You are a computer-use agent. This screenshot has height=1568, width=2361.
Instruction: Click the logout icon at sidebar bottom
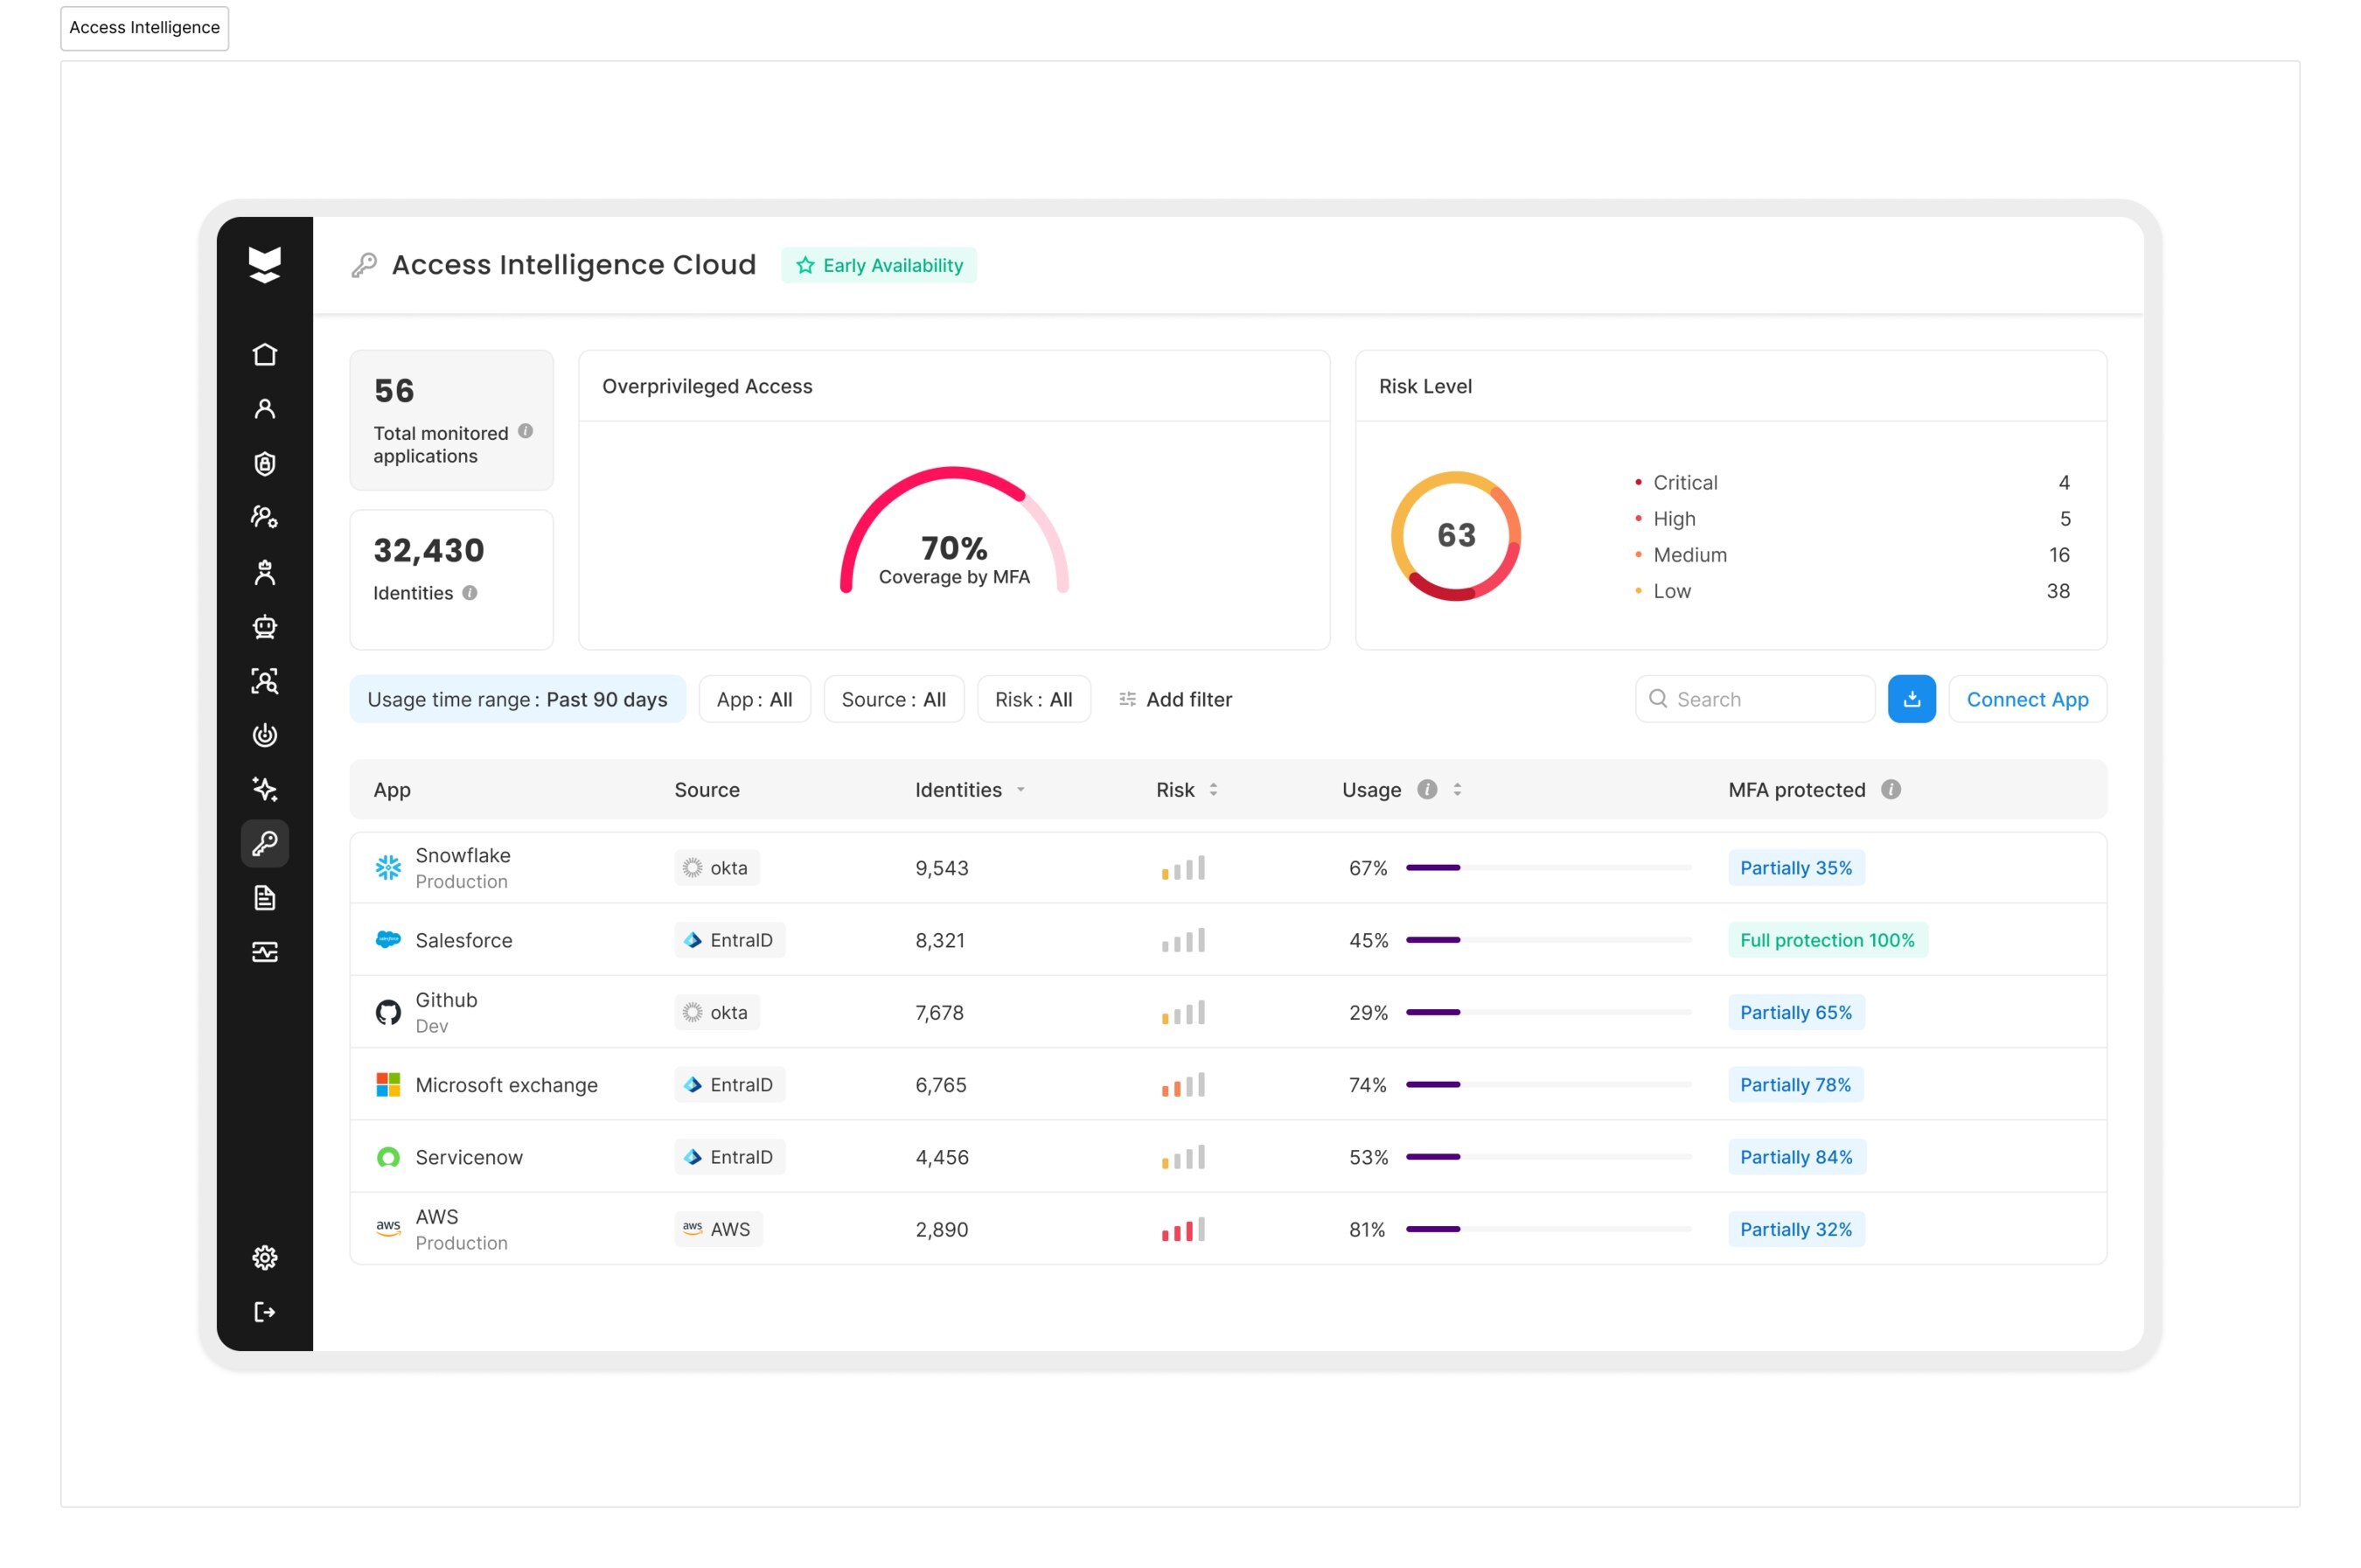click(264, 1311)
